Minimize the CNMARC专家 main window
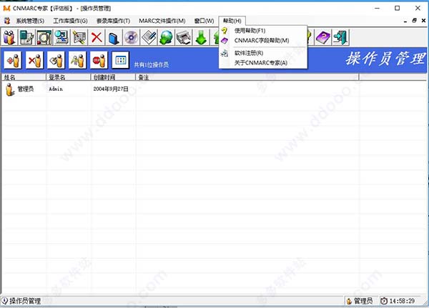This screenshot has height=308, width=429. point(377,8)
